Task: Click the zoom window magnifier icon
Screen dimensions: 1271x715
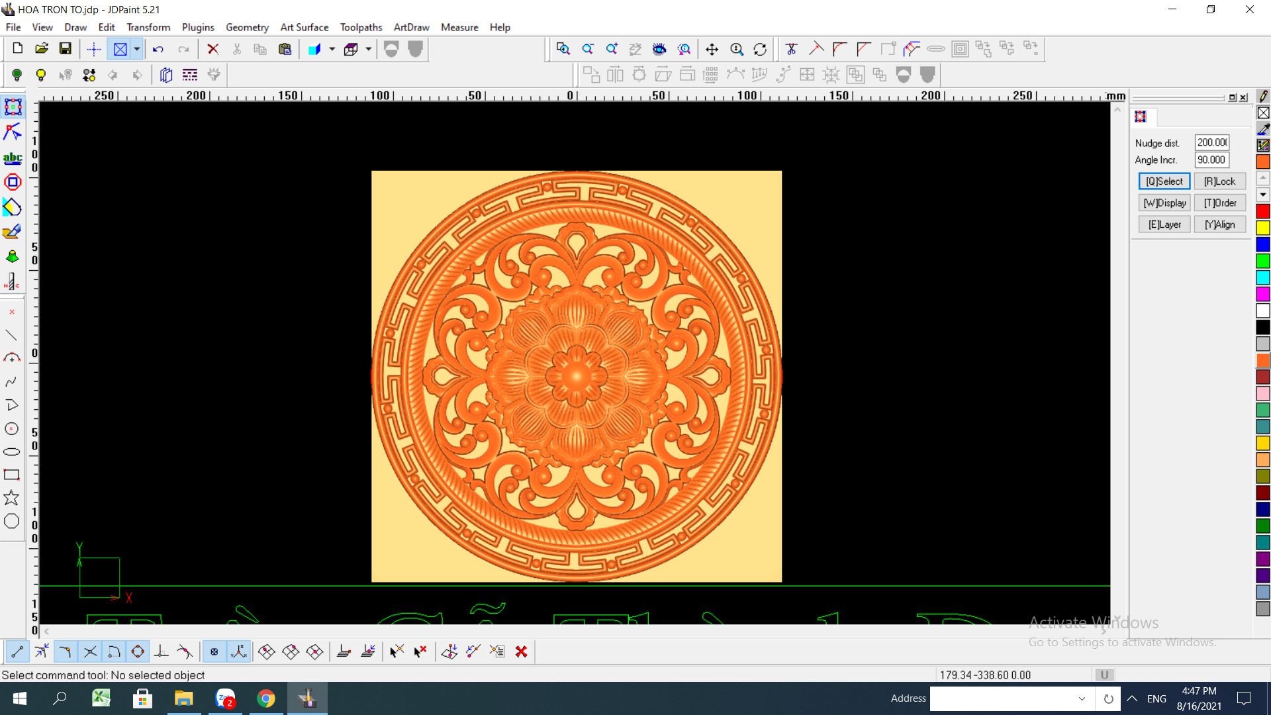Action: pyautogui.click(x=563, y=49)
